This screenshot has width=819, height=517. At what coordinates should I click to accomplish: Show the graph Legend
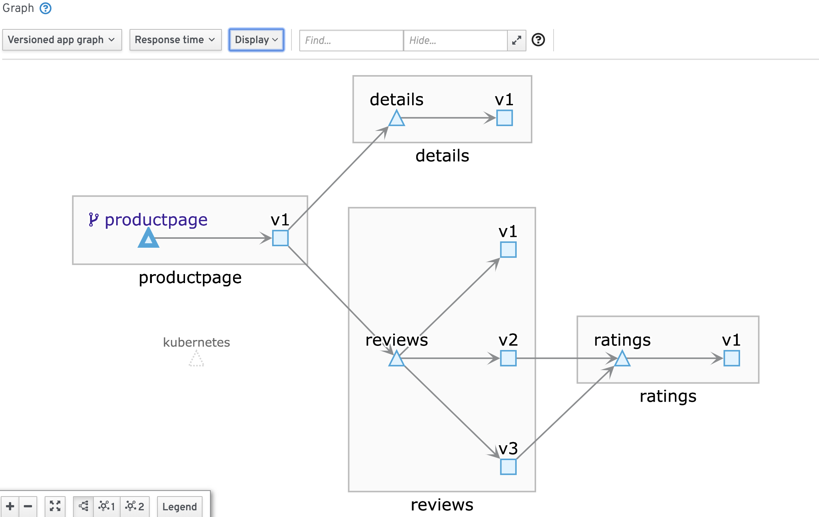(x=179, y=507)
